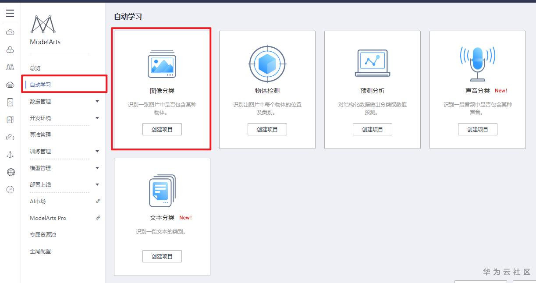536x283 pixels.
Task: Click description text 识别一段文本的类别
Action: pyautogui.click(x=162, y=232)
